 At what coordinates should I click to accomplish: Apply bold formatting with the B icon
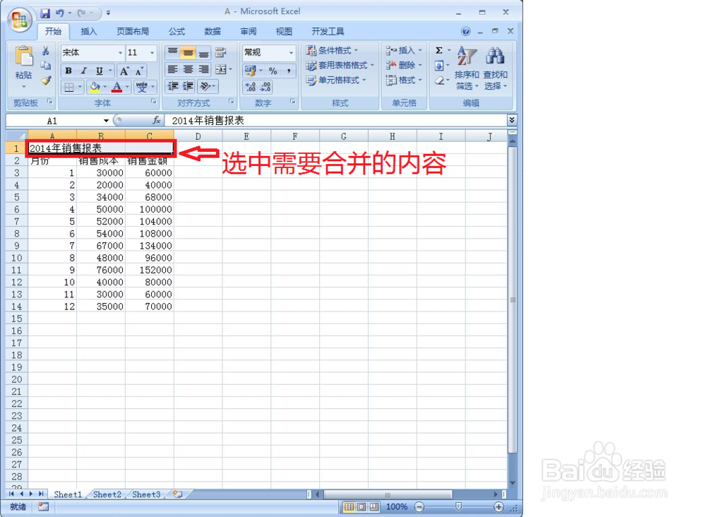click(68, 70)
